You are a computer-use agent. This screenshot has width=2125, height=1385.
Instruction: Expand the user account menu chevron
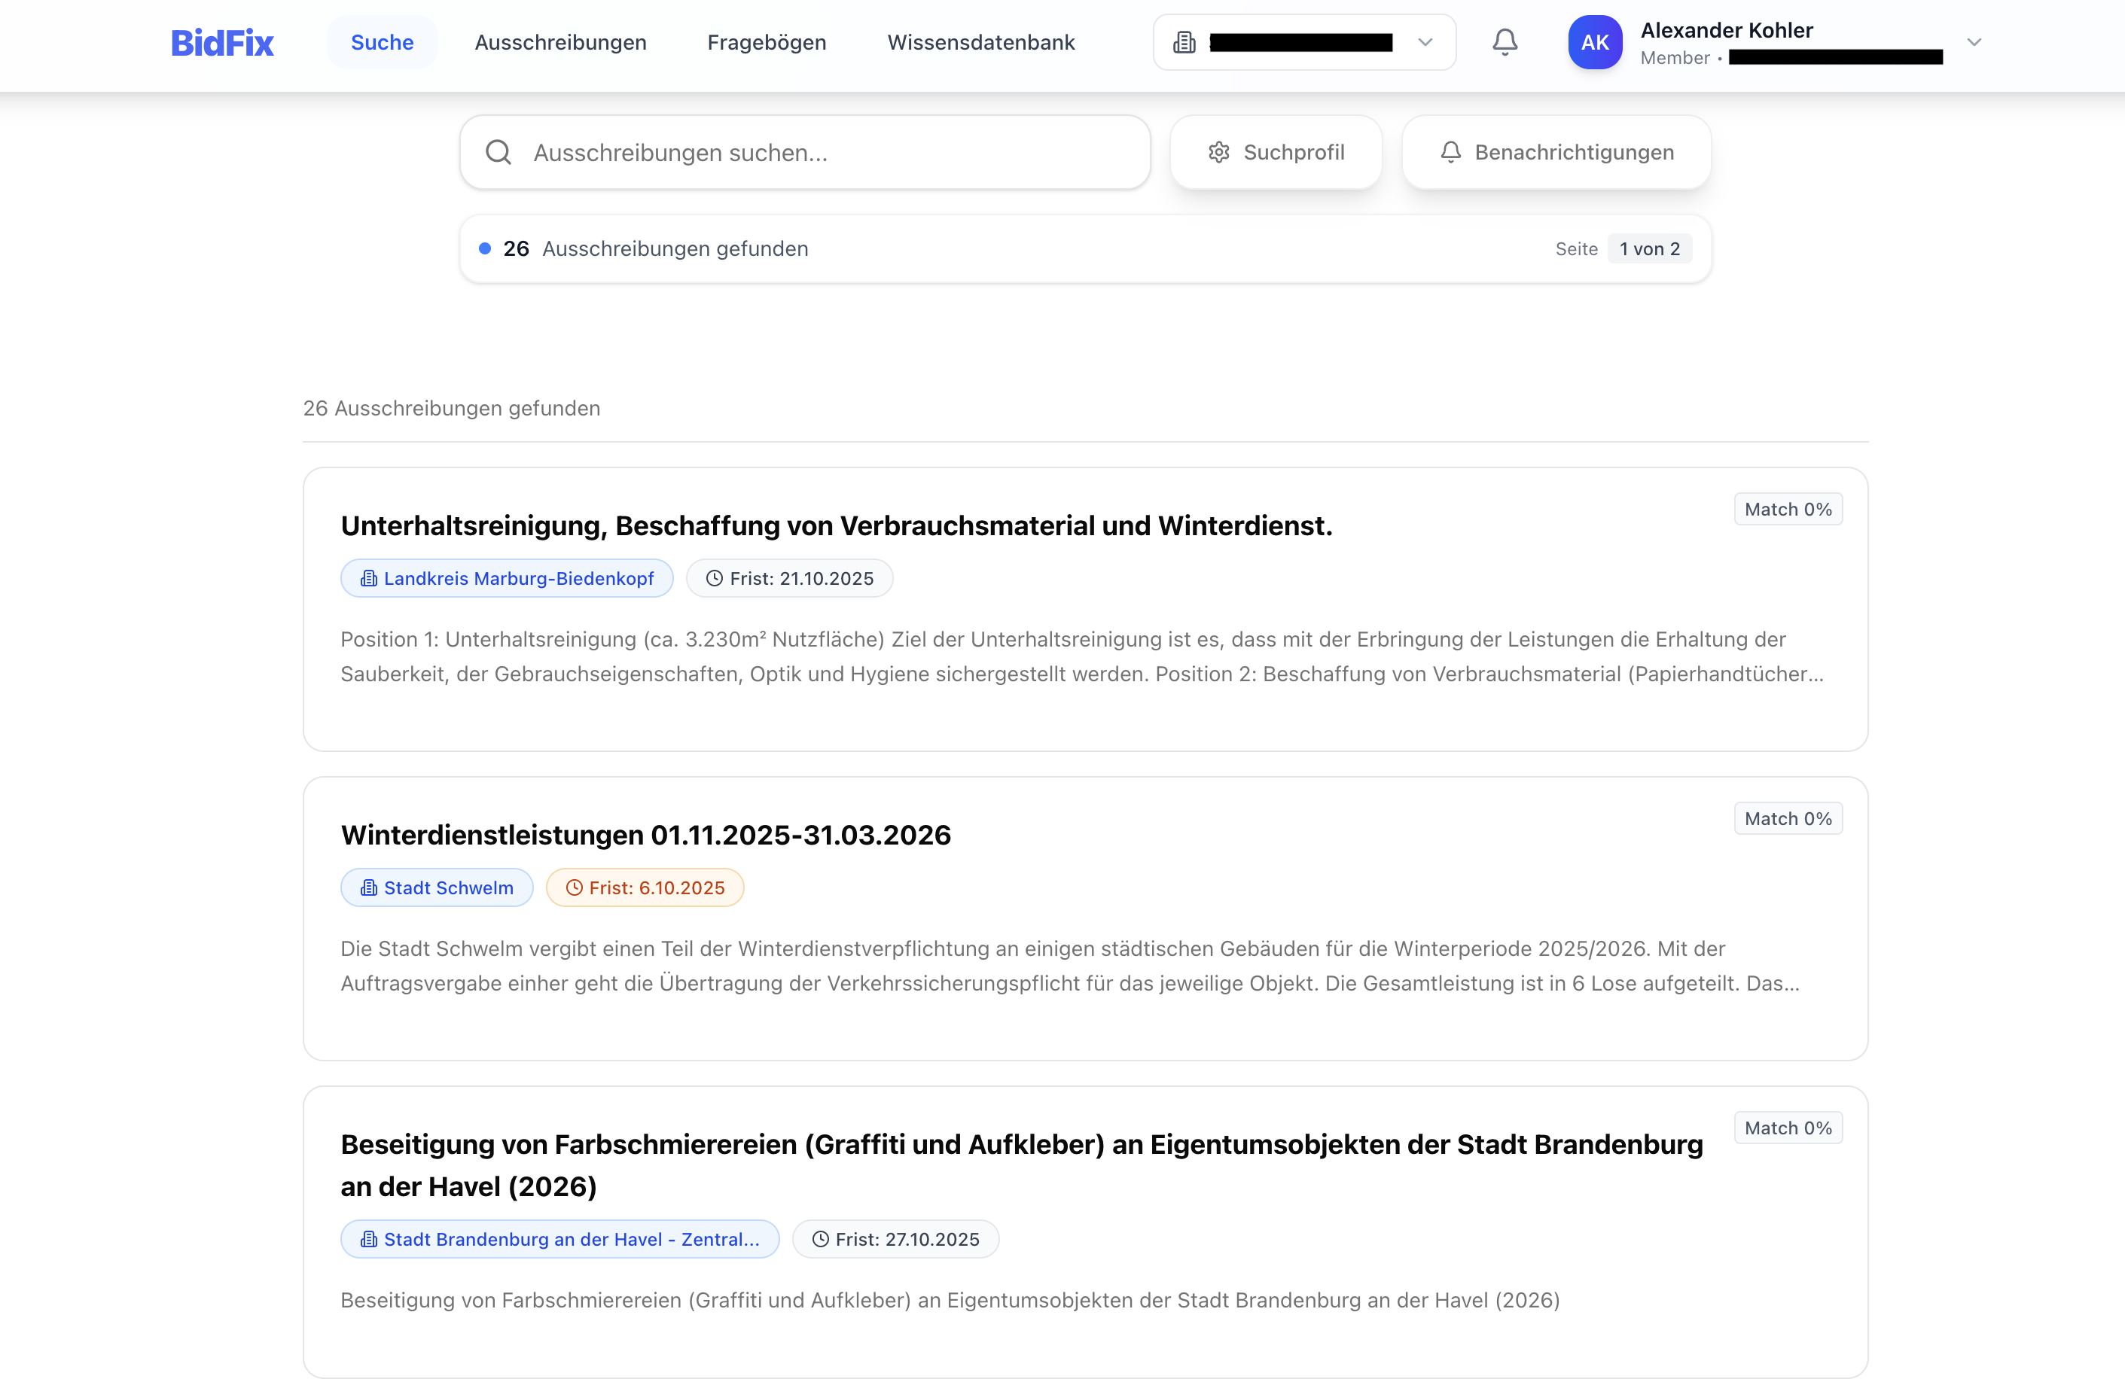point(1974,42)
